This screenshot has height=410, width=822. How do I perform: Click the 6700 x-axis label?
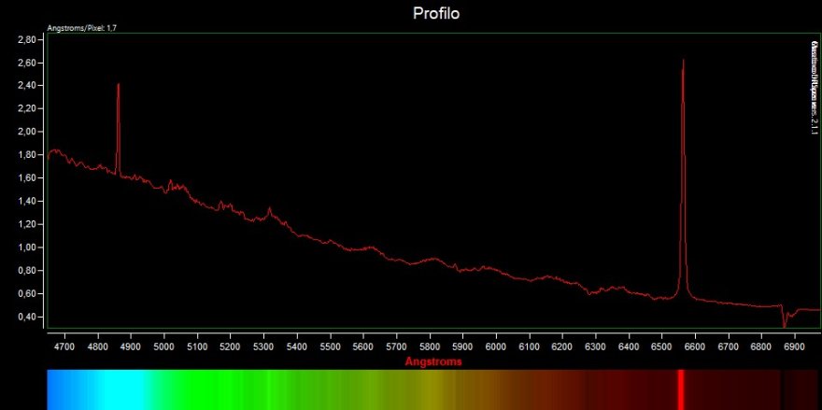coord(728,346)
